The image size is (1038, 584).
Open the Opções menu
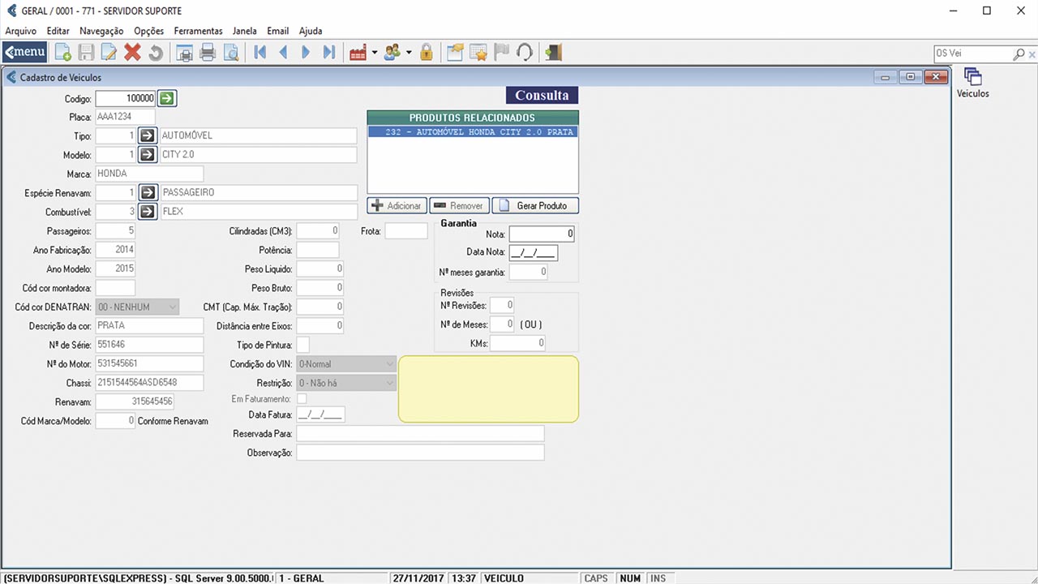click(x=149, y=31)
